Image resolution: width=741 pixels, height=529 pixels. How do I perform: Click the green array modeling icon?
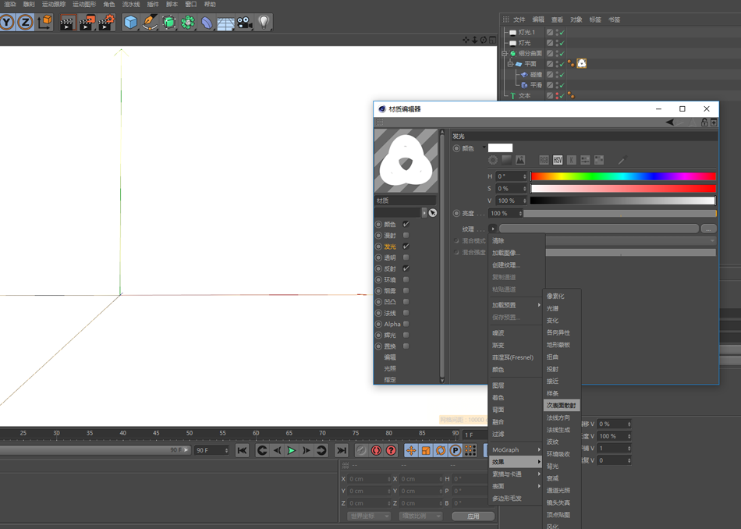[x=188, y=22]
